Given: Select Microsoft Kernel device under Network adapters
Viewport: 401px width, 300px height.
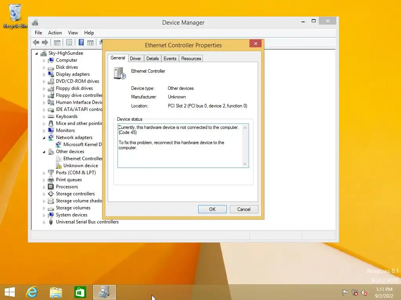Looking at the screenshot, I should (x=82, y=145).
